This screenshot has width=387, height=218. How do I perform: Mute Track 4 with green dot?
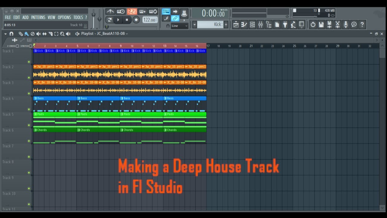[29, 109]
